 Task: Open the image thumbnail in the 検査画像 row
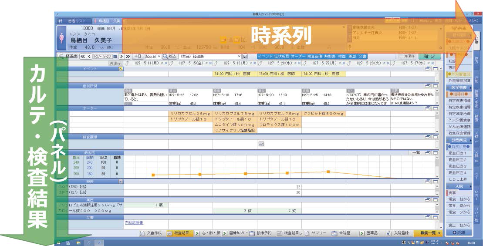pos(261,144)
